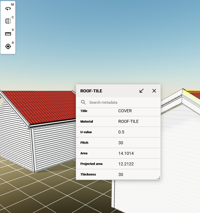Click the Search metadata field
200x213 pixels.
(x=118, y=102)
